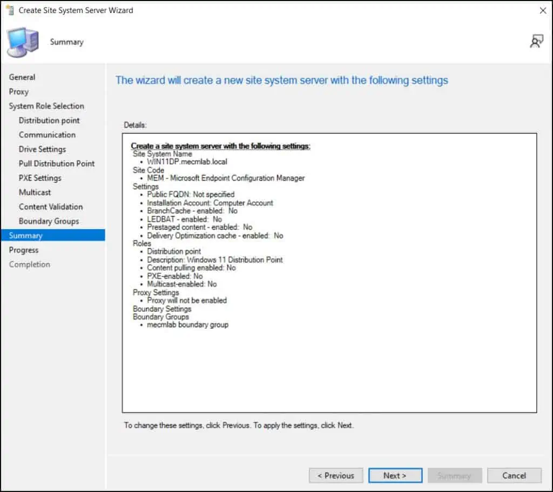
Task: Click the Next button
Action: point(395,476)
